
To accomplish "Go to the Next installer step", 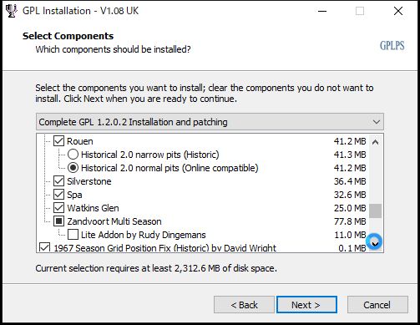I will click(x=306, y=305).
